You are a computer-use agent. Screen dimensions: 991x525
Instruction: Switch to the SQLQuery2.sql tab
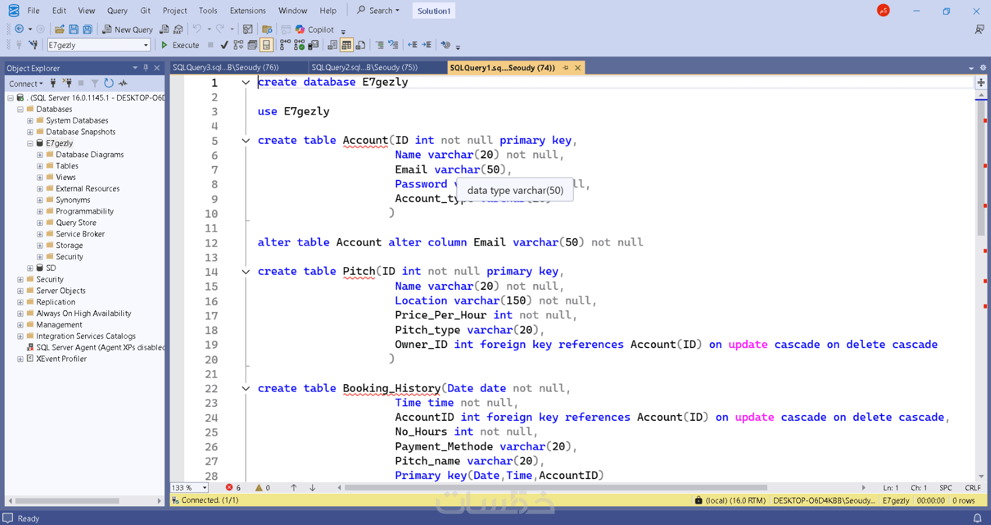[365, 68]
